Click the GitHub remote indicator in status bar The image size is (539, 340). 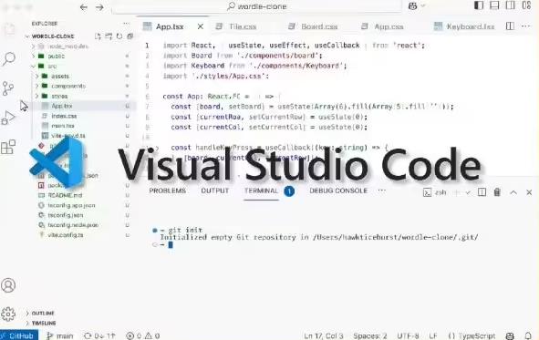click(x=19, y=335)
